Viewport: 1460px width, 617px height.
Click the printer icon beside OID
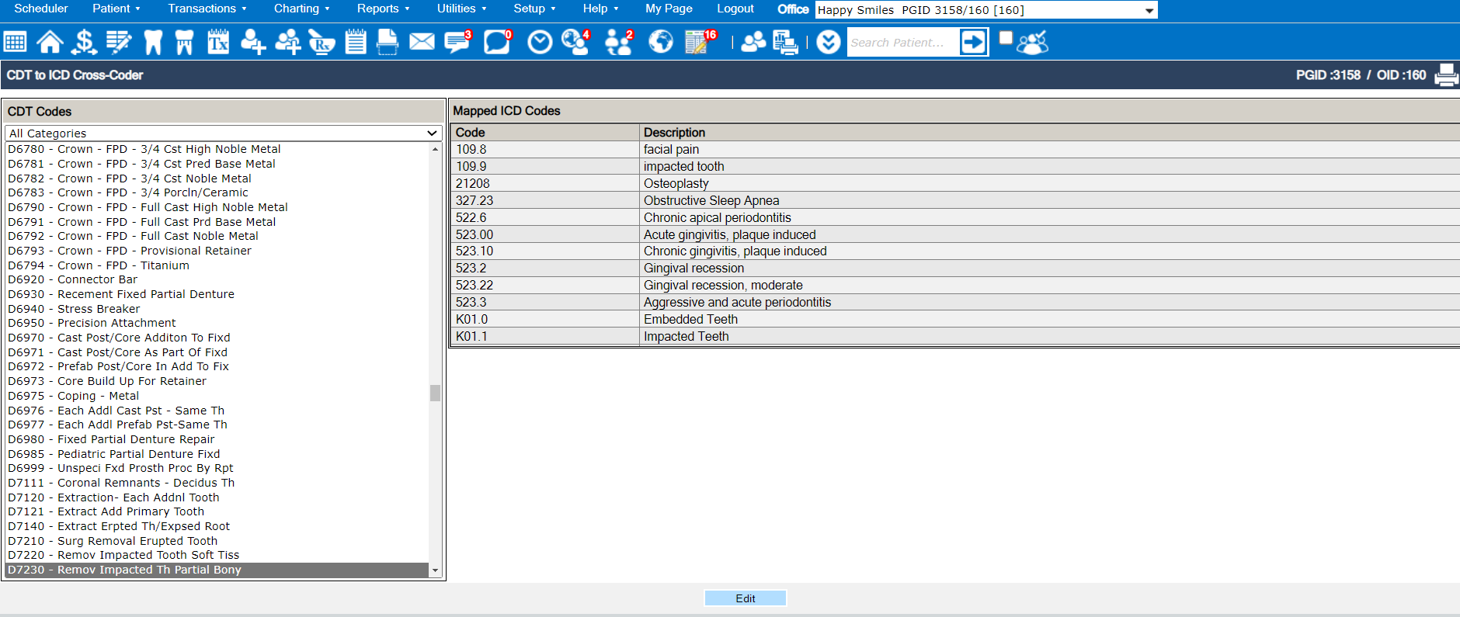(1446, 75)
